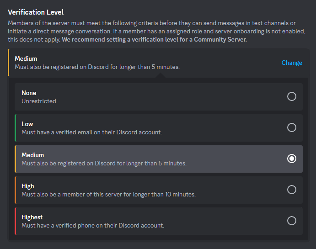Screen dimensions: 316x249
Task: Click the Change link
Action: click(x=291, y=63)
